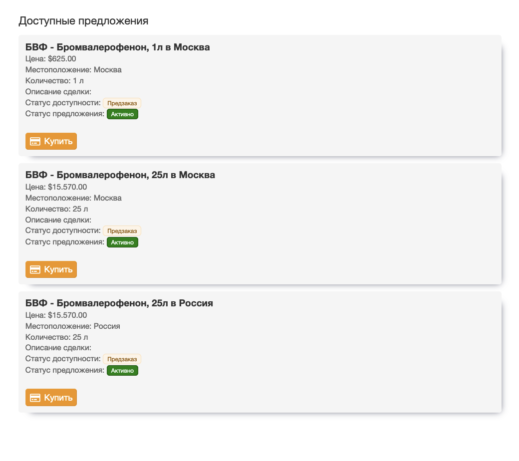Click the $15.570.00 price in the Россия offer
The width and height of the screenshot is (519, 461).
pyautogui.click(x=67, y=315)
